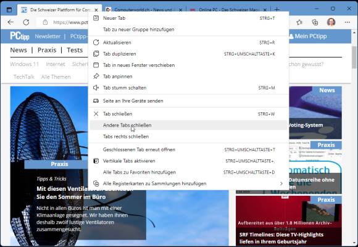Open the Windows 11 topic link
This screenshot has height=247, width=358.
click(x=25, y=64)
